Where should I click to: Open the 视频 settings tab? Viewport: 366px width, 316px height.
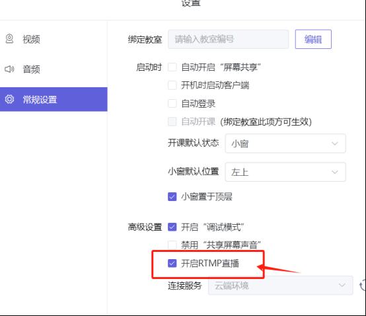(54, 39)
